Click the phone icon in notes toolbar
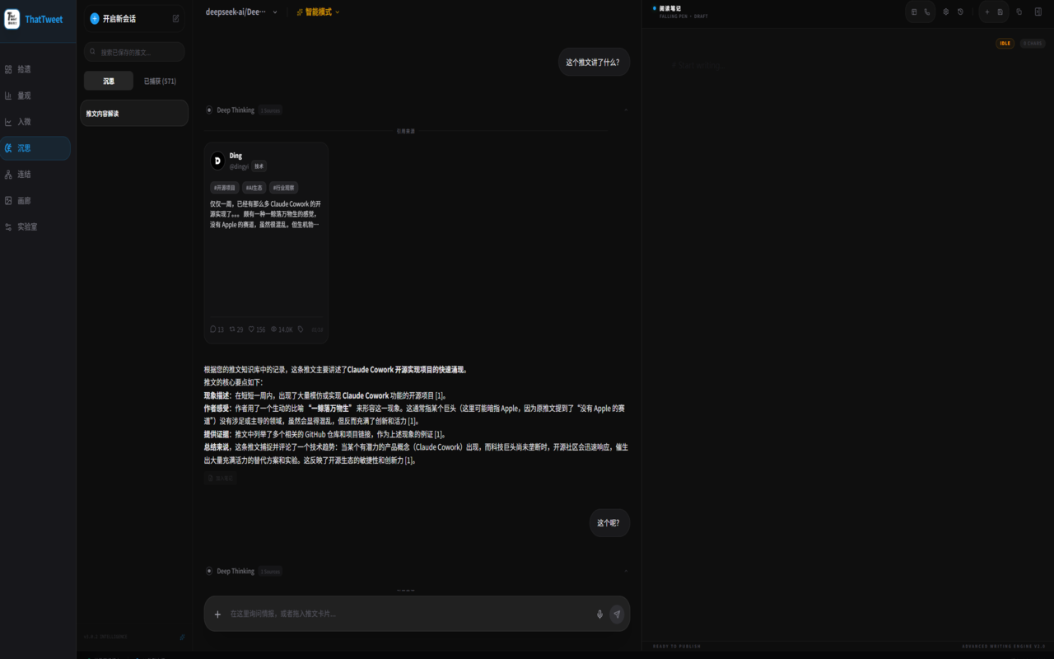The height and width of the screenshot is (659, 1054). click(x=927, y=12)
